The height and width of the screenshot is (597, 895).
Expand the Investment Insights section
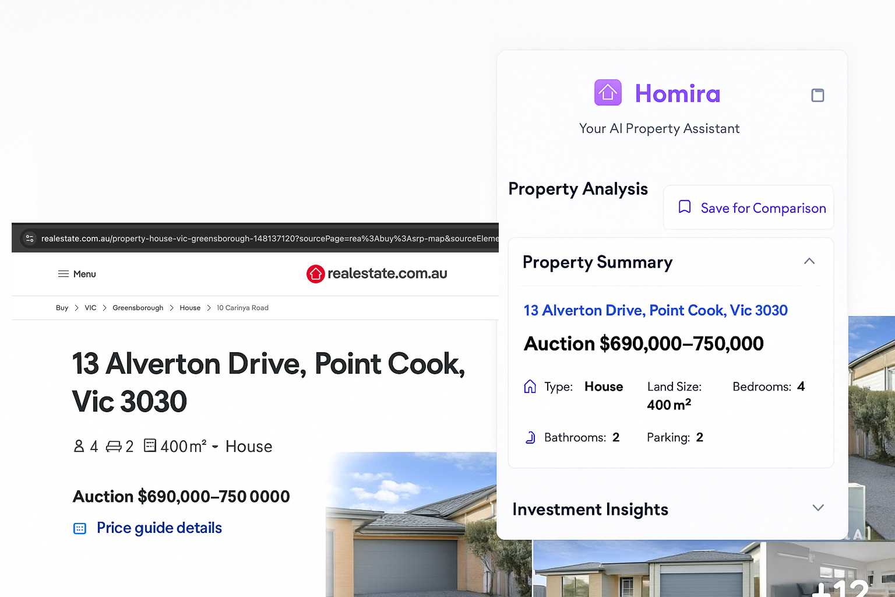pyautogui.click(x=818, y=508)
